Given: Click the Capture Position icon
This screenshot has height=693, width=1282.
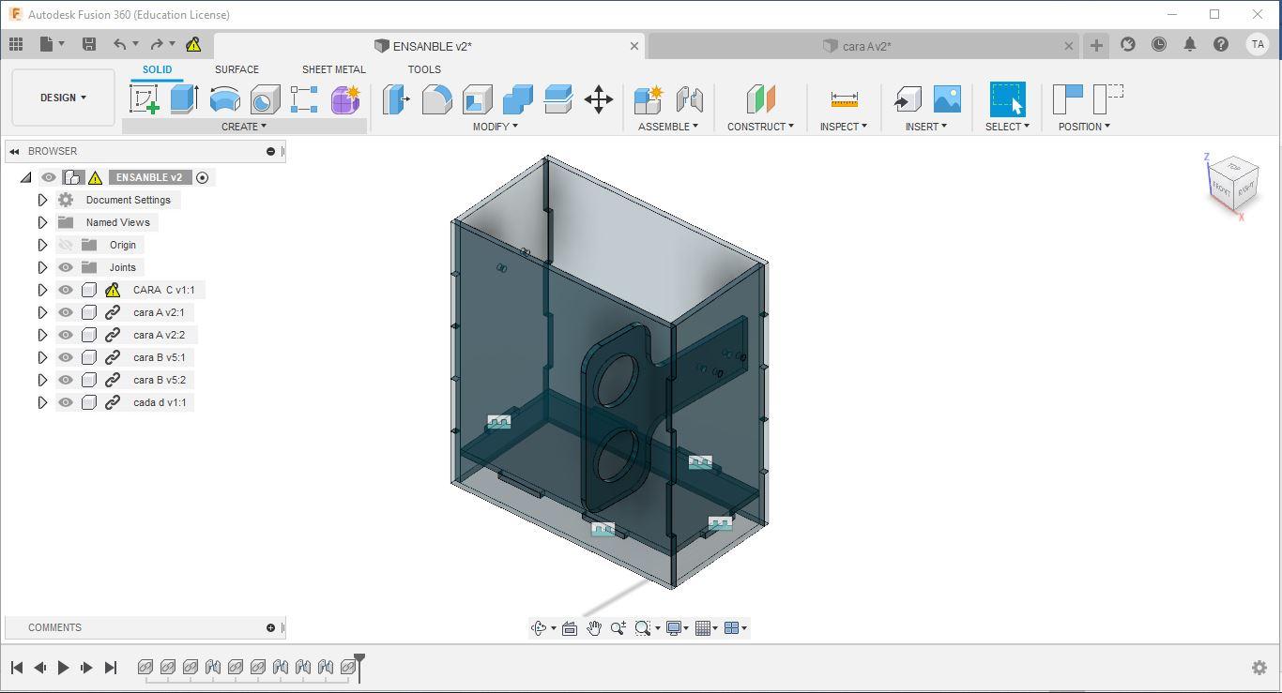Looking at the screenshot, I should [1068, 99].
